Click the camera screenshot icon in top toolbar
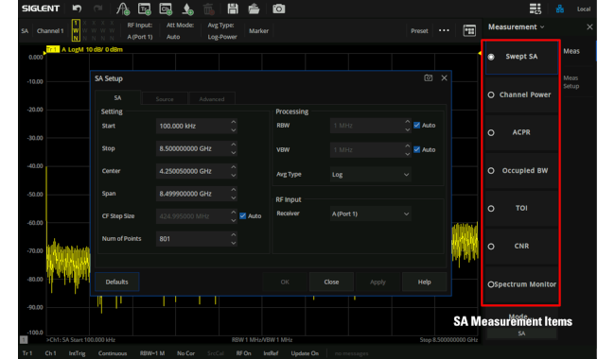 278,9
